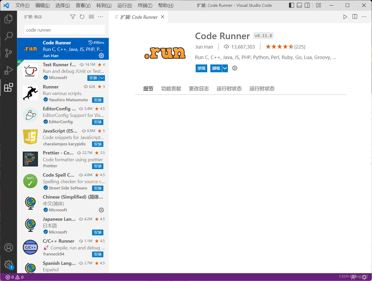Open manage gear for Code Runner list item

[101, 56]
